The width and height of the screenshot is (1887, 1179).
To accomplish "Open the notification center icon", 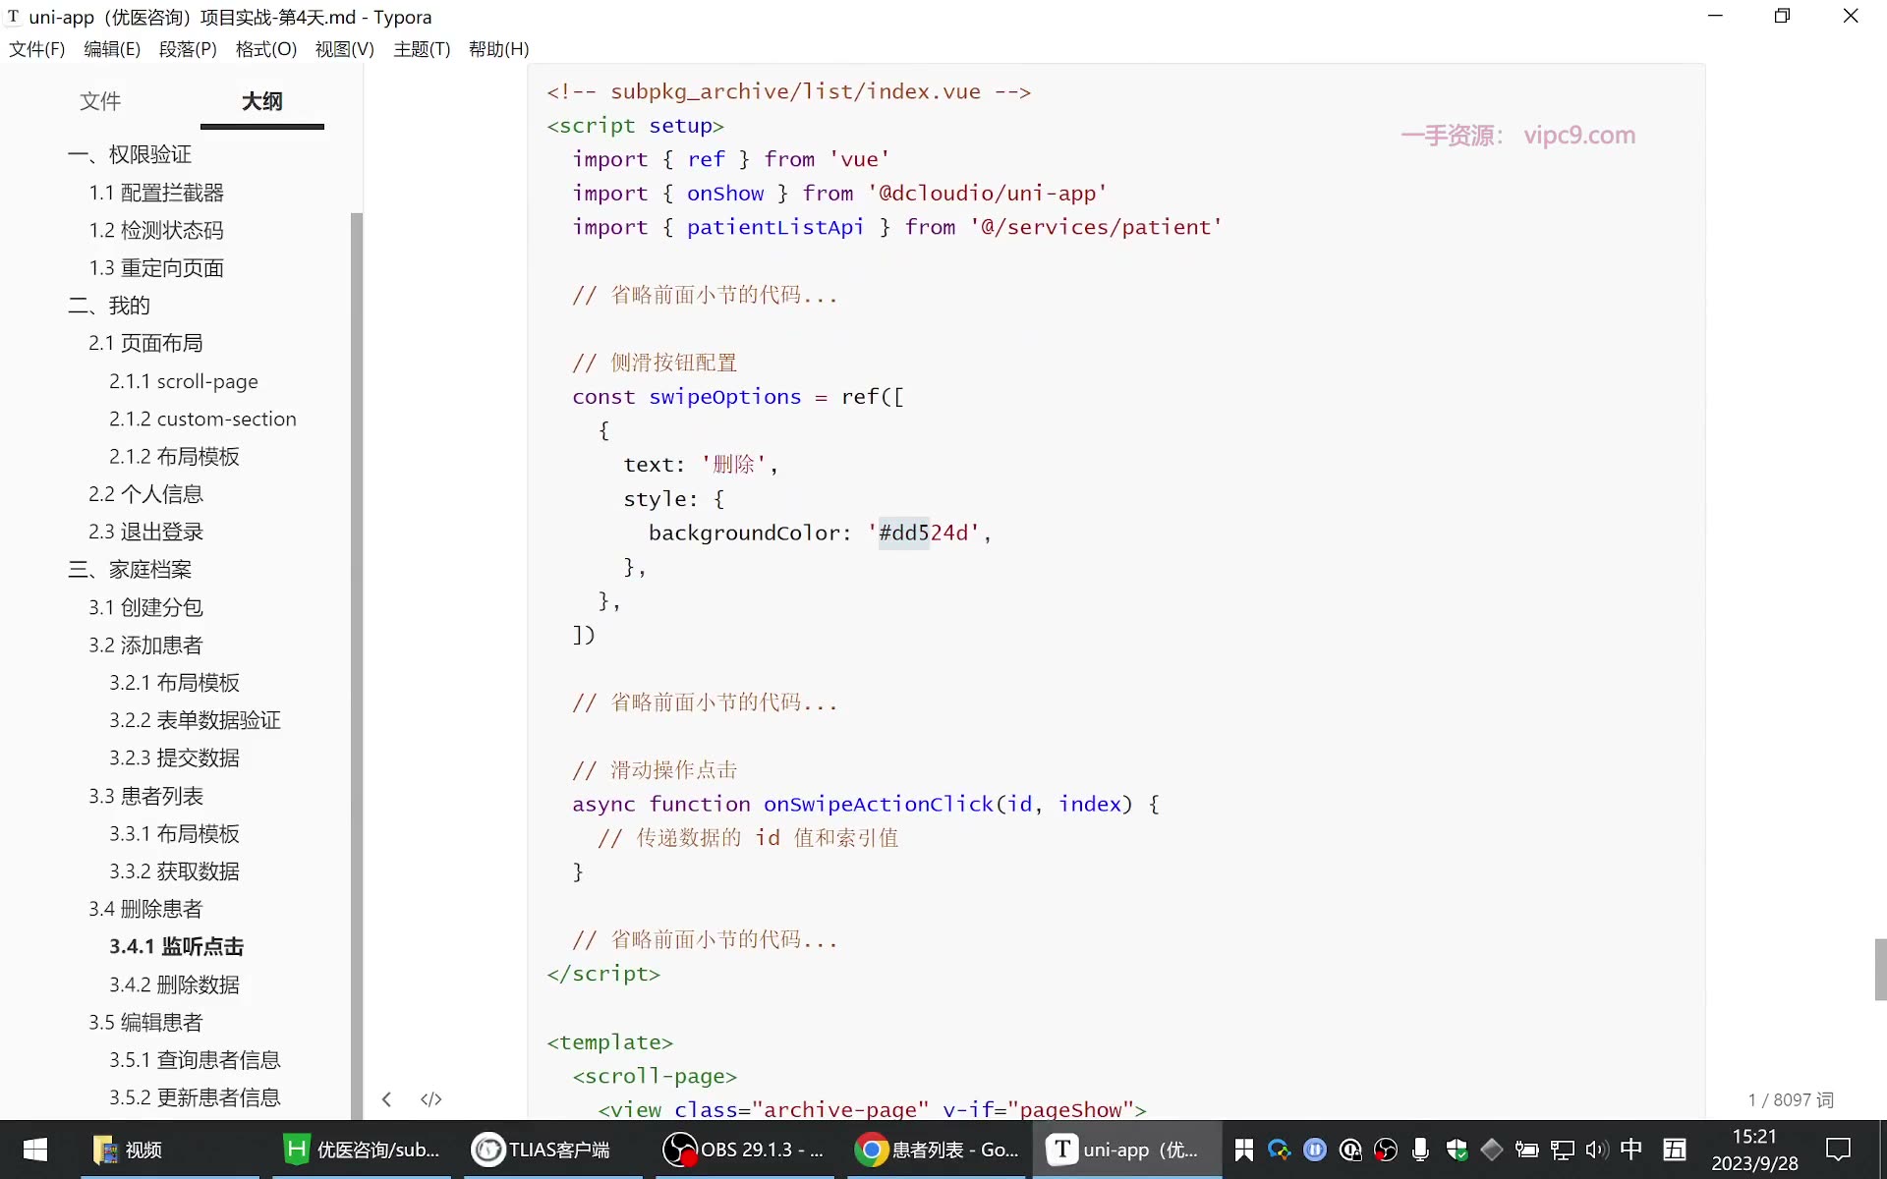I will pos(1838,1150).
